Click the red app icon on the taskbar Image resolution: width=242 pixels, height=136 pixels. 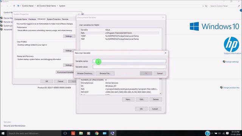pyautogui.click(x=73, y=133)
